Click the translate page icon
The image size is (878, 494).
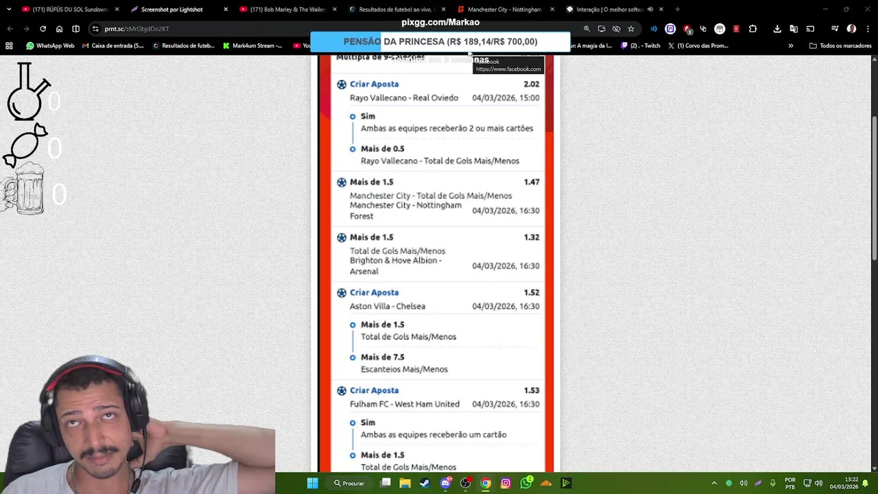click(794, 29)
